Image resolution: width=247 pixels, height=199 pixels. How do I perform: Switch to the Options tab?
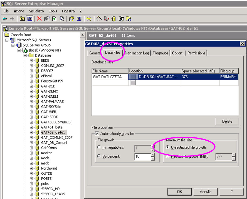tap(178, 53)
